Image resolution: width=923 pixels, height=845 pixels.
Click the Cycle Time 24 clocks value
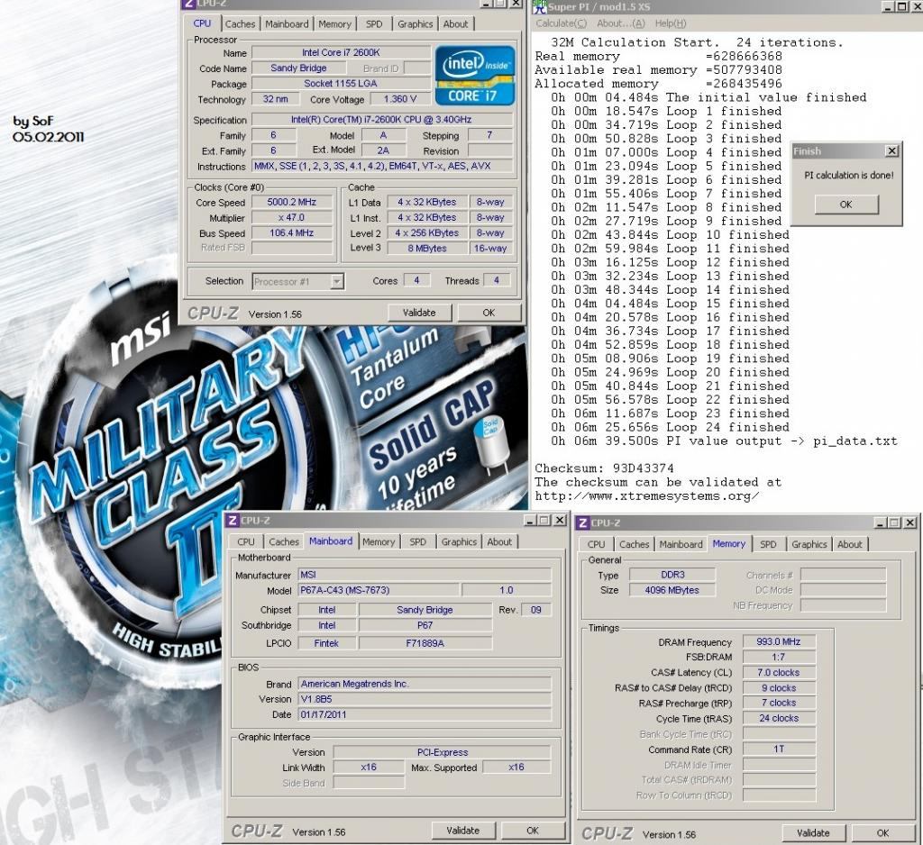click(779, 718)
